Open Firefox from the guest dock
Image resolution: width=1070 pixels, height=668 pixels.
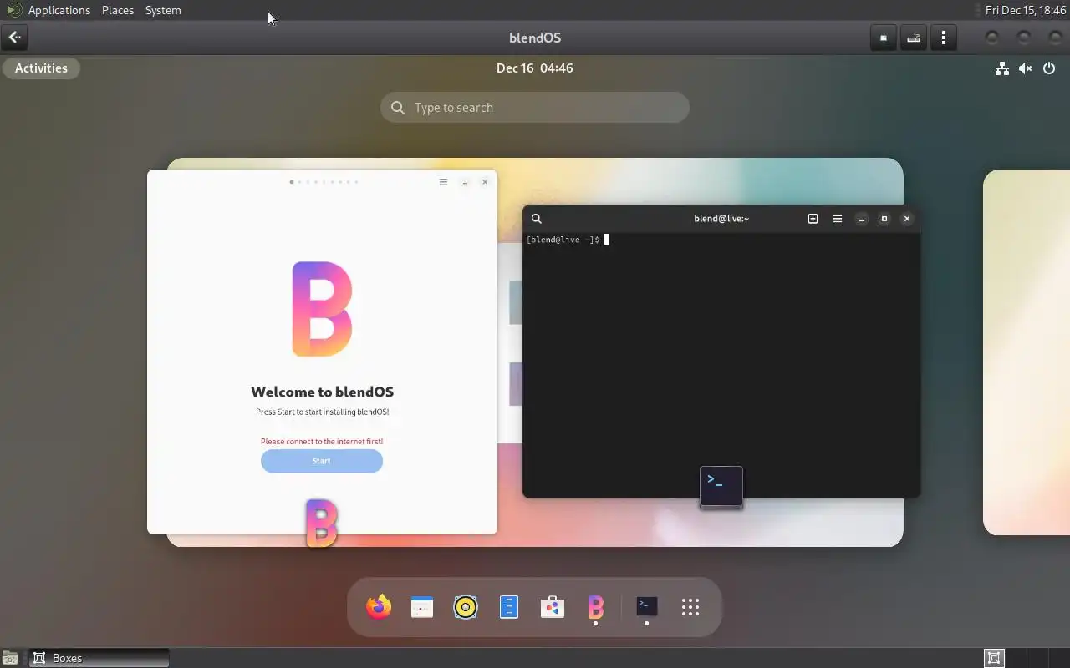tap(379, 607)
